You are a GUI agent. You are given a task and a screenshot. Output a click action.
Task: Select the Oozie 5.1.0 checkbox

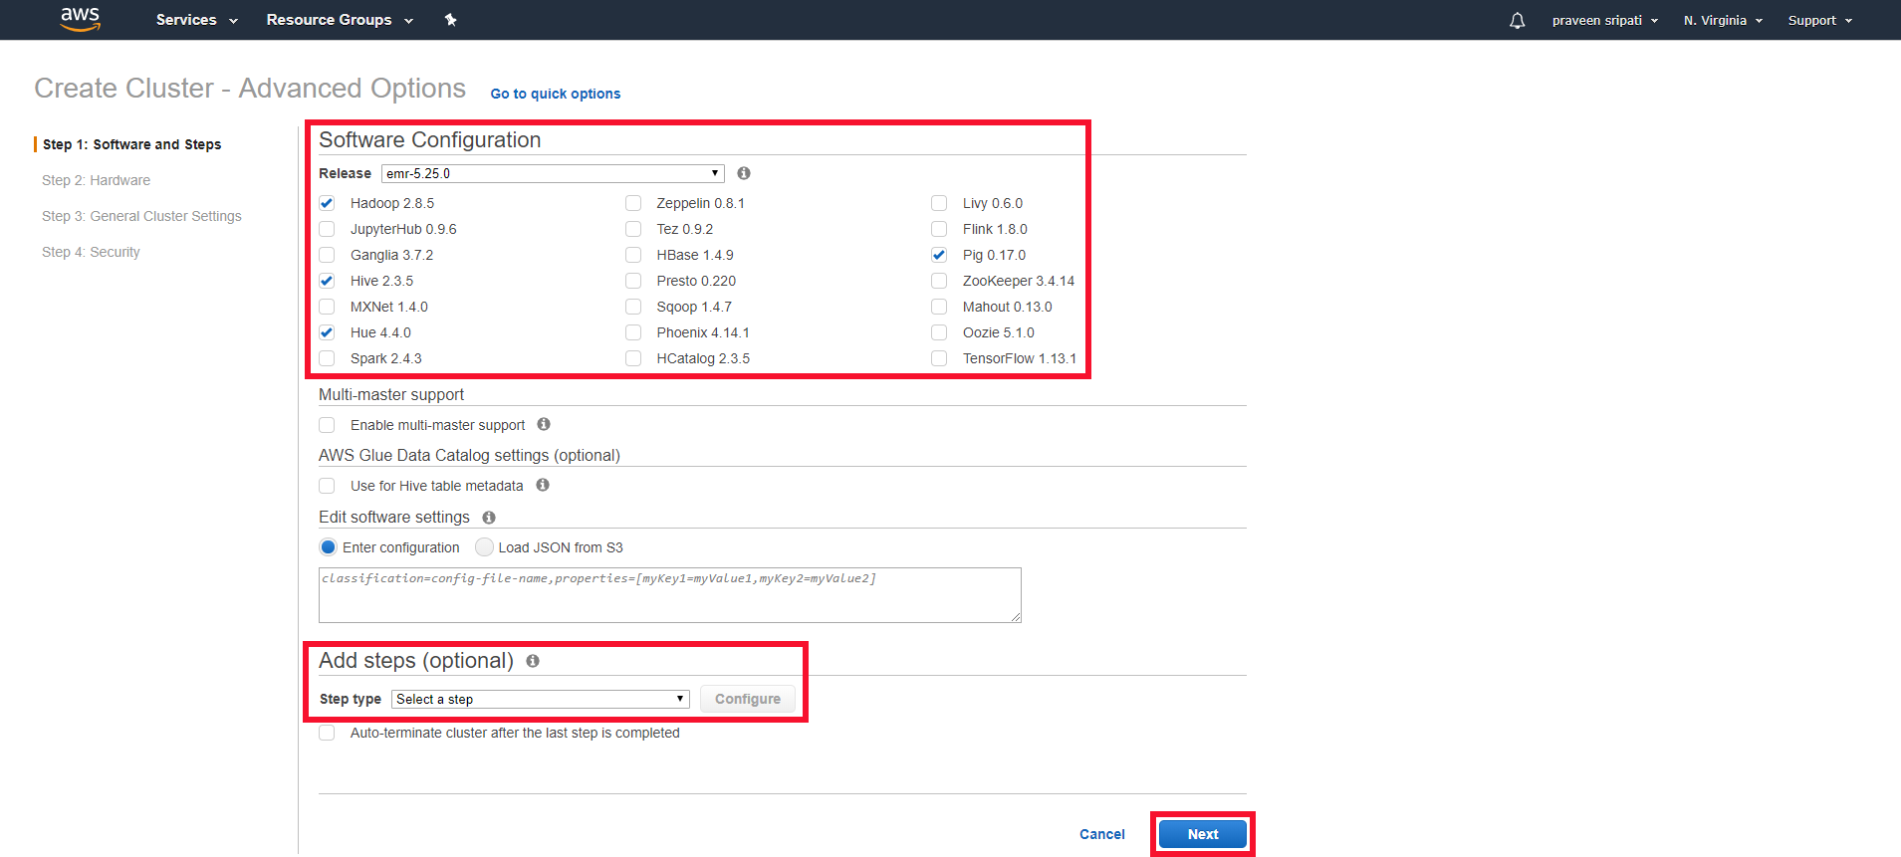(939, 332)
